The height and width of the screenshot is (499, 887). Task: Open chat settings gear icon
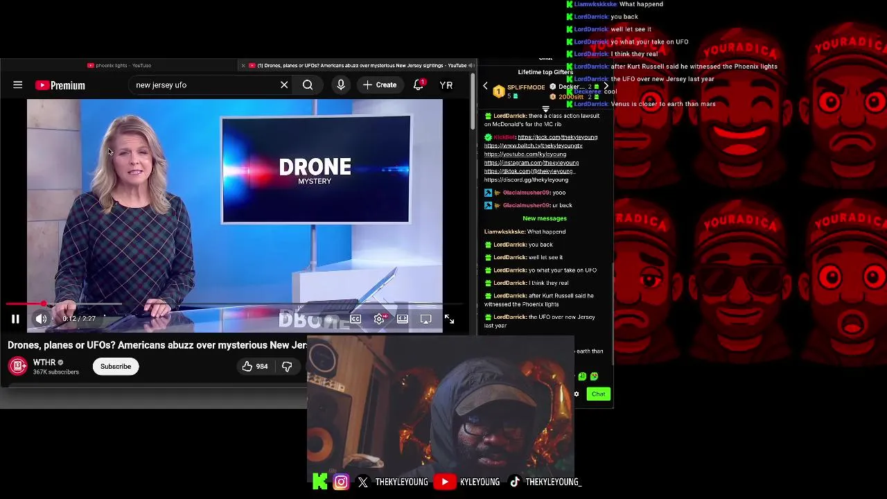576,394
